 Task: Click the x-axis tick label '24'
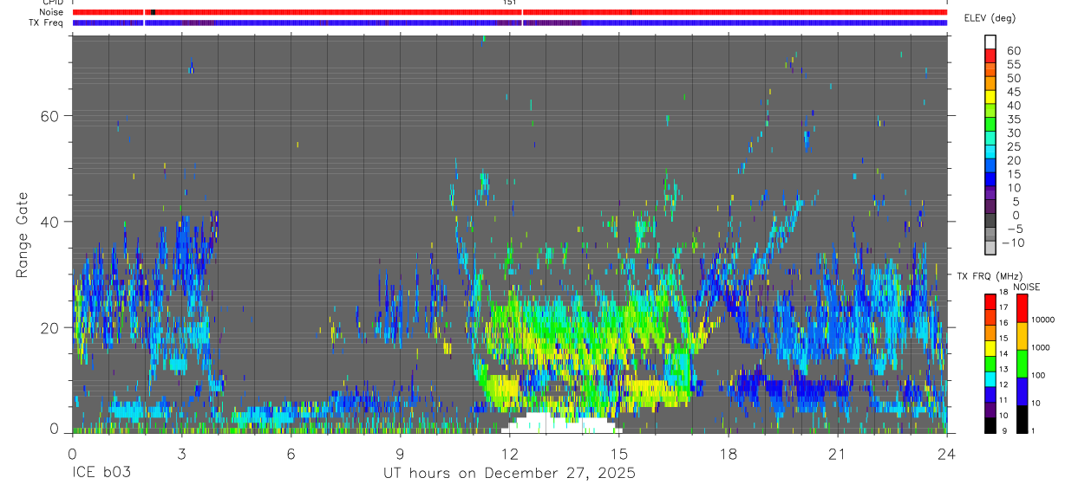[947, 454]
